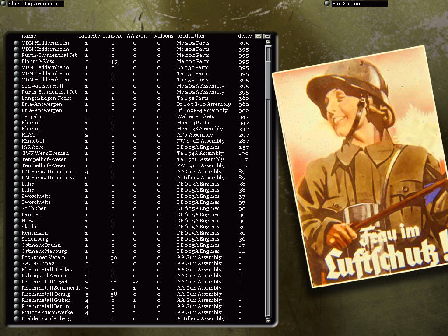Click the damage value 45 for Blohm & Voss
The height and width of the screenshot is (336, 448).
point(114,62)
